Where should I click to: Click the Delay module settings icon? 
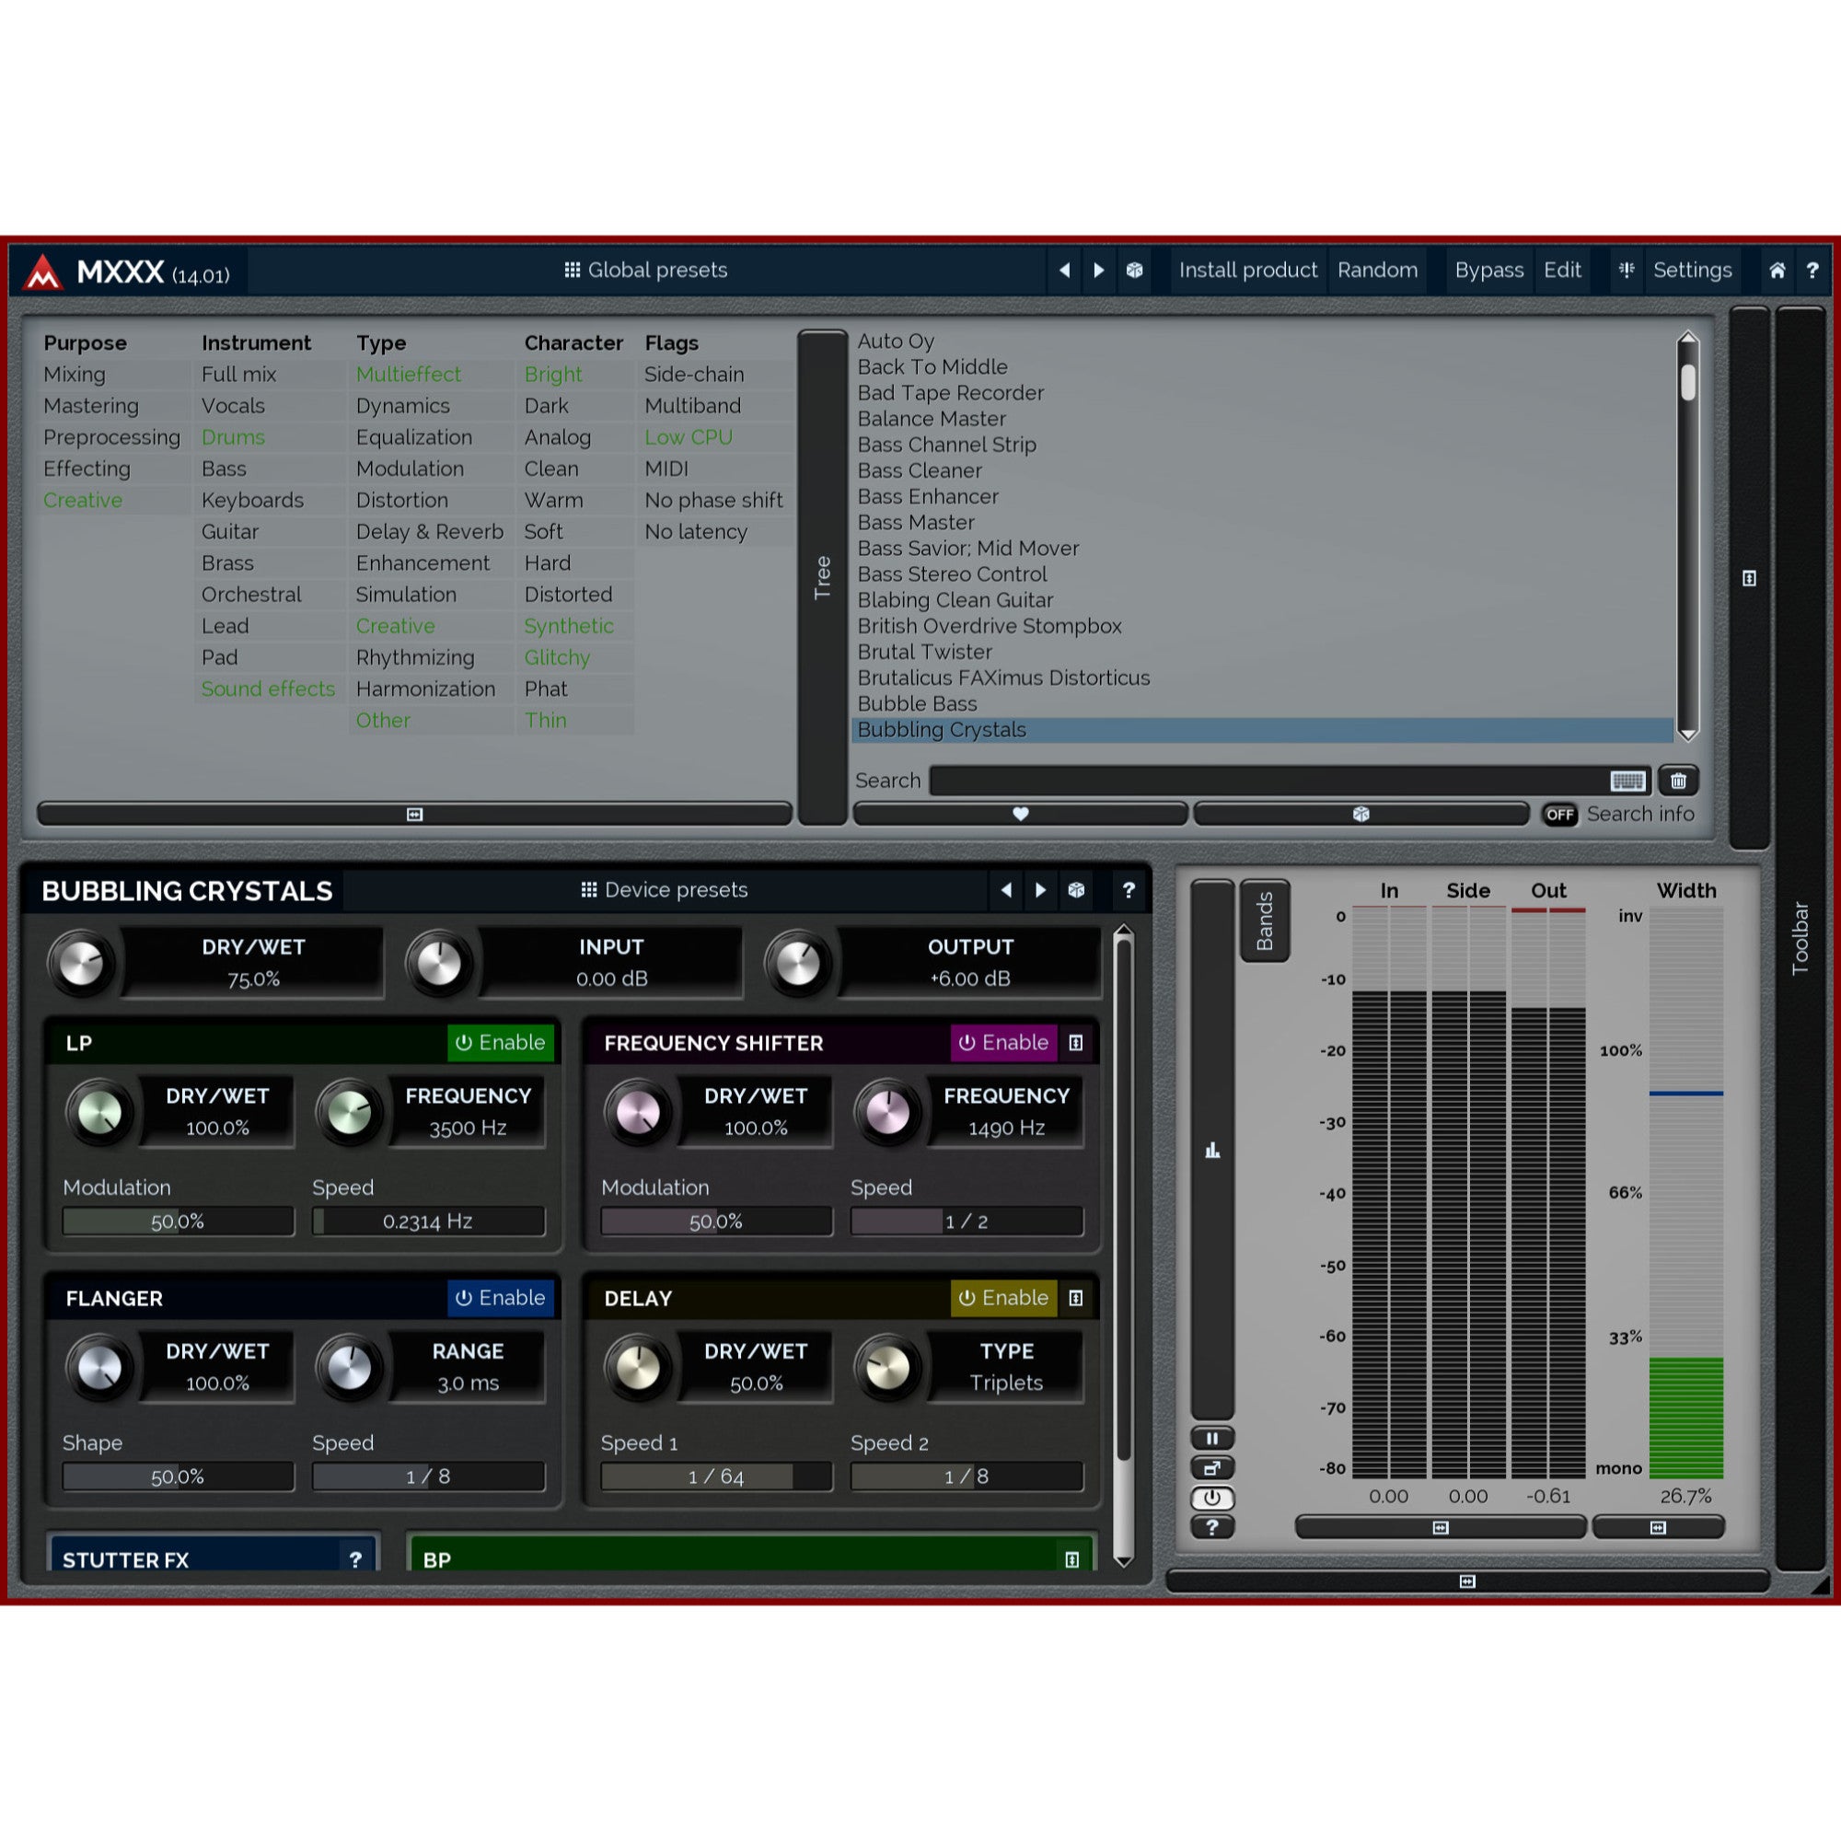(1076, 1298)
